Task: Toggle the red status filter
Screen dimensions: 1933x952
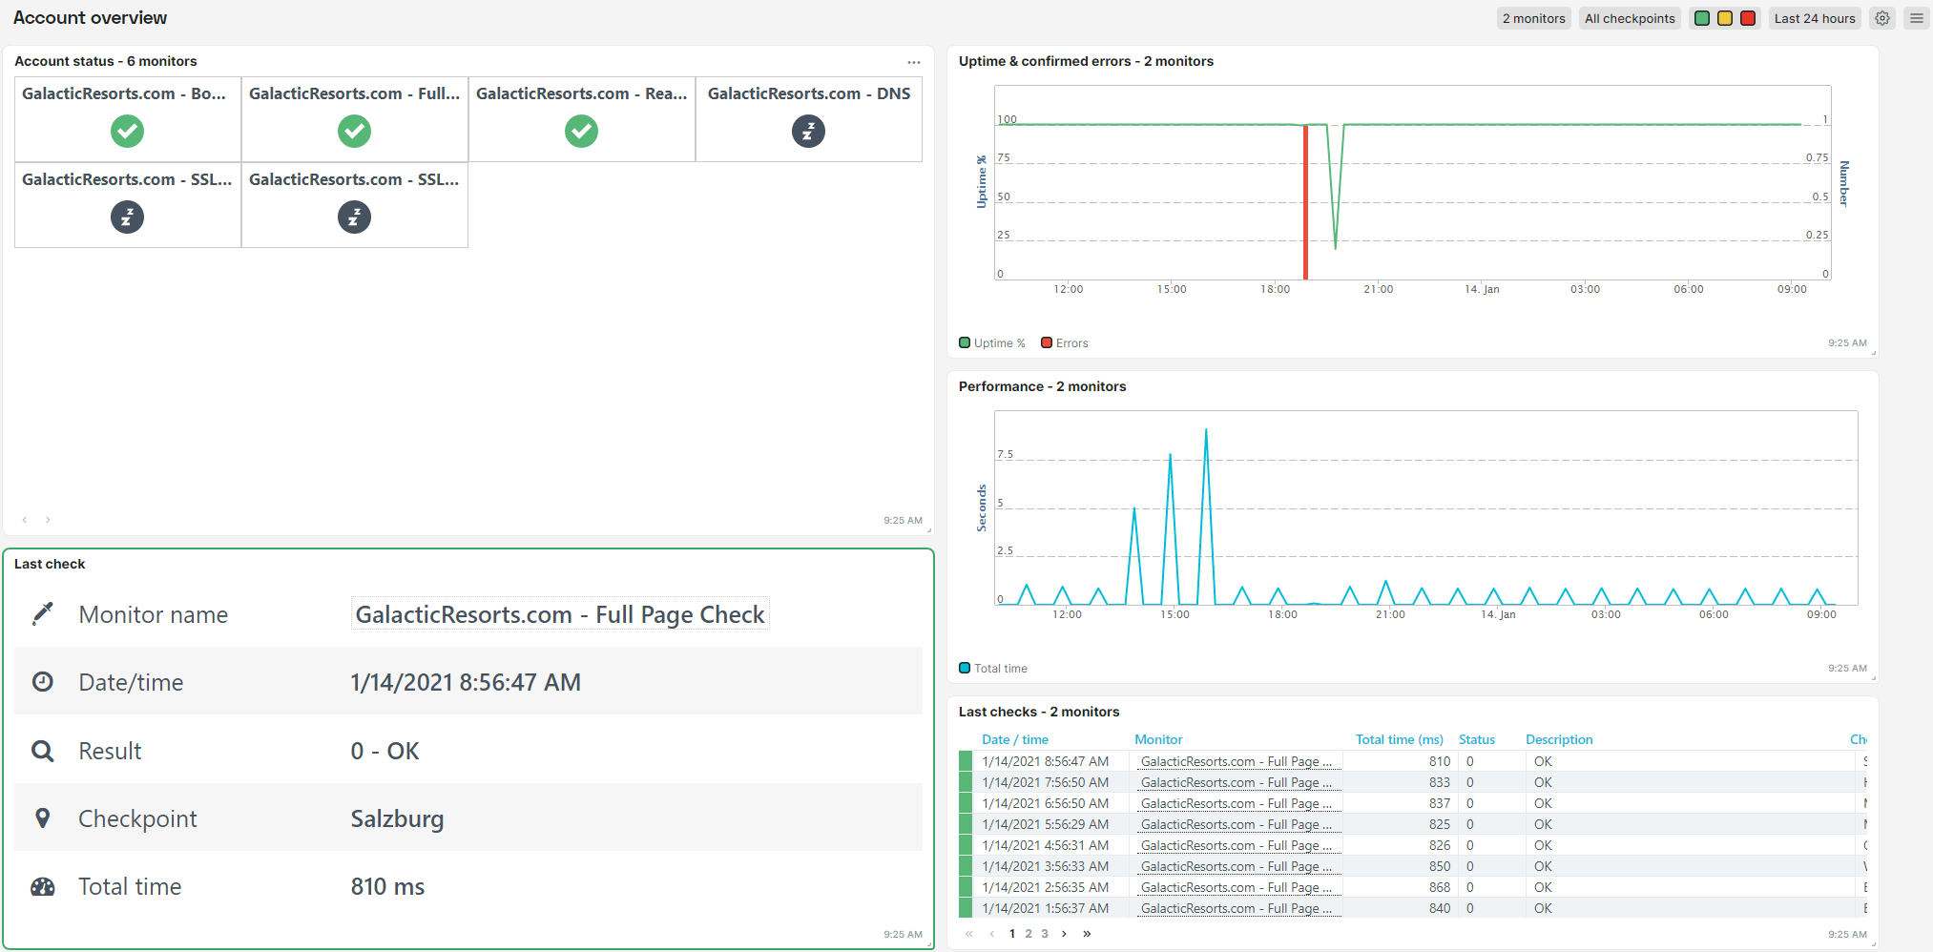Action: (1748, 18)
